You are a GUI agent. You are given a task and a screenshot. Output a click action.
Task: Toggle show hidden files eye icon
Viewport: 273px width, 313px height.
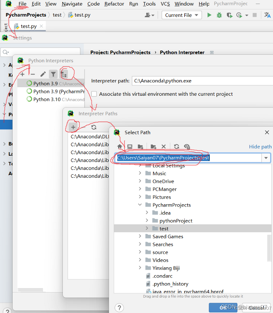pos(187,147)
